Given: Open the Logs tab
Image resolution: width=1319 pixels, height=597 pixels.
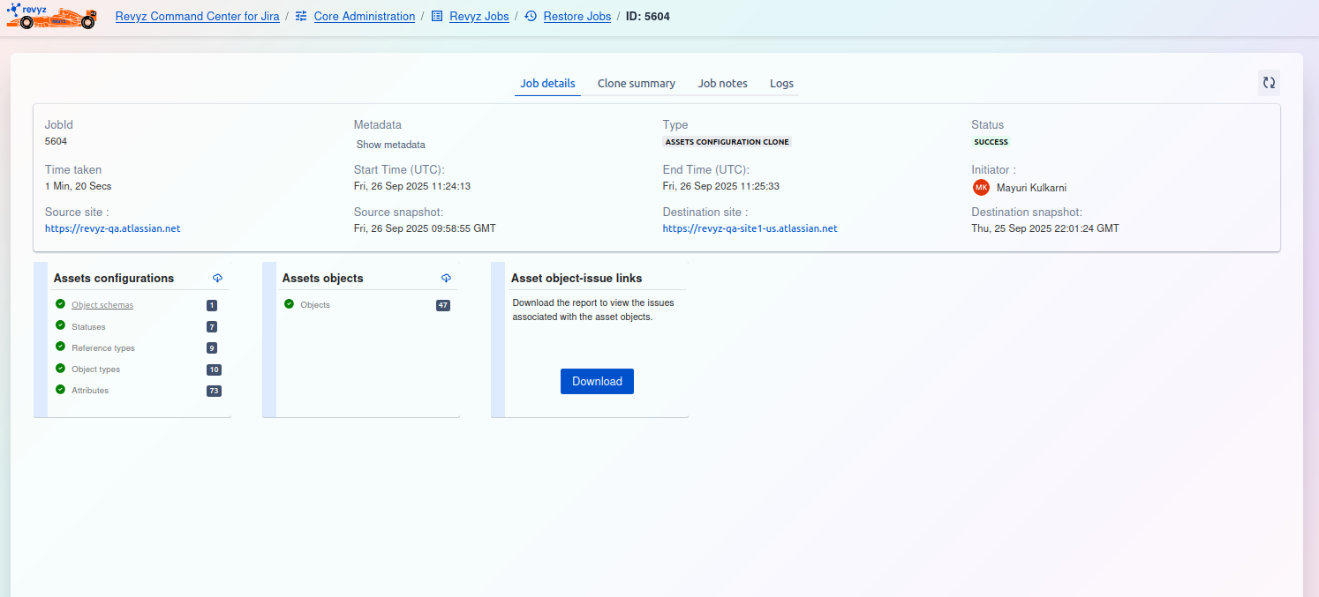Looking at the screenshot, I should tap(781, 84).
